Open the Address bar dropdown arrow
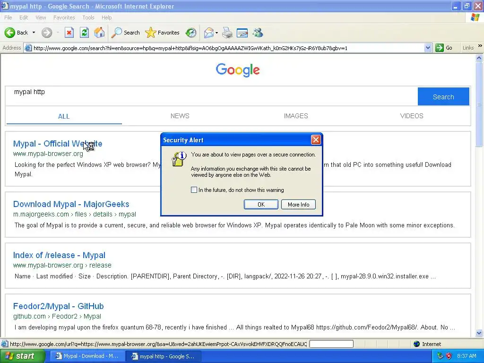 tap(428, 48)
